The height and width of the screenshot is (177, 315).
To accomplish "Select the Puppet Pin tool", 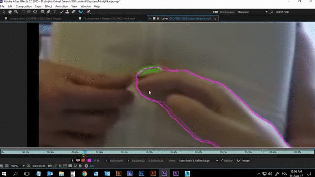I will tap(88, 12).
